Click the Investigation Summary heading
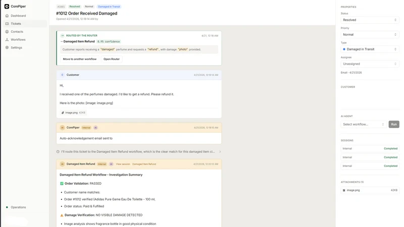 click(x=101, y=175)
